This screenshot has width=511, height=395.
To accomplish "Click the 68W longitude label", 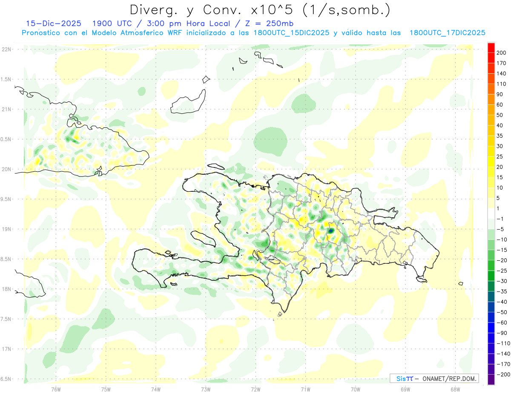I will point(455,389).
